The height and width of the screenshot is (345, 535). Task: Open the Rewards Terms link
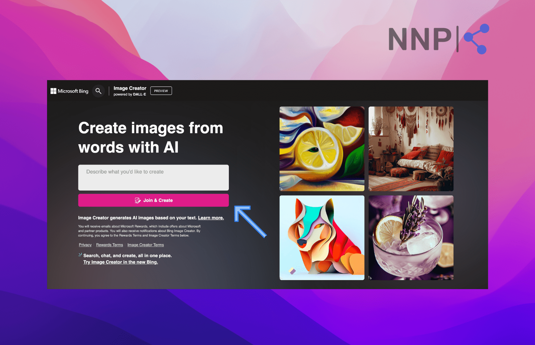click(110, 245)
